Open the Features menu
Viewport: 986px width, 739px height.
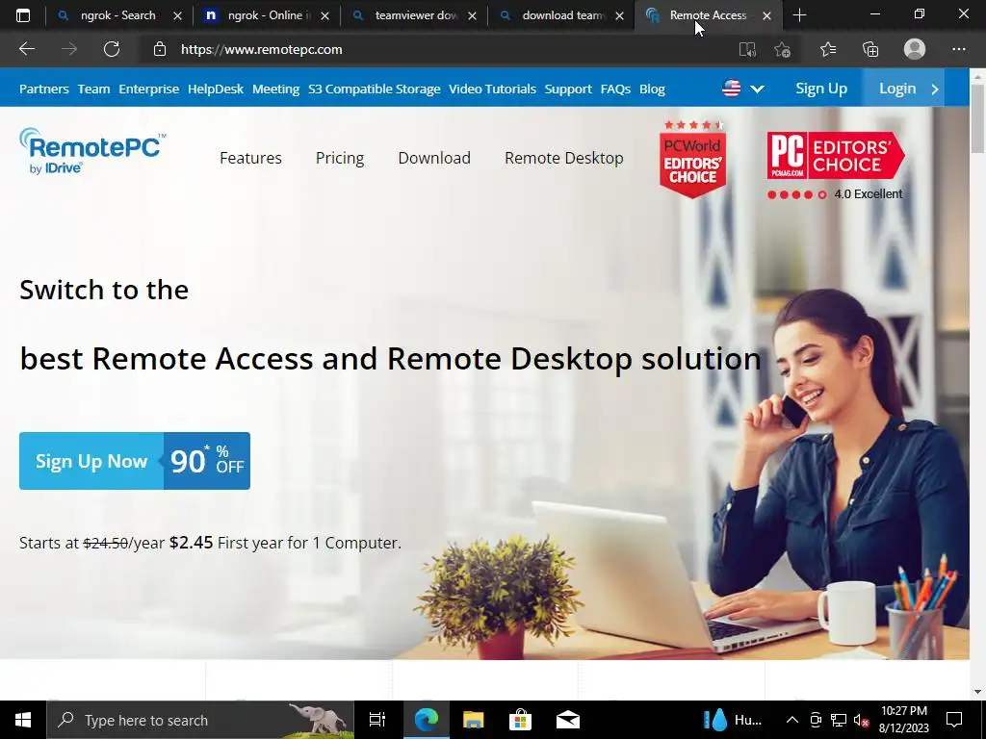pyautogui.click(x=250, y=158)
